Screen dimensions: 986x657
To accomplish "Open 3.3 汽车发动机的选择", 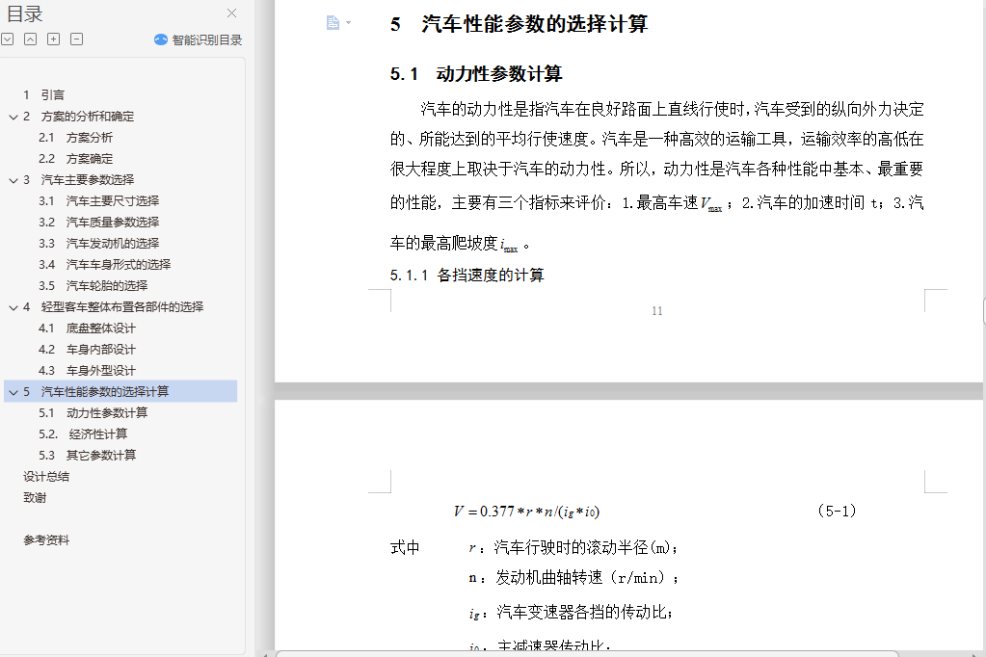I will [98, 244].
